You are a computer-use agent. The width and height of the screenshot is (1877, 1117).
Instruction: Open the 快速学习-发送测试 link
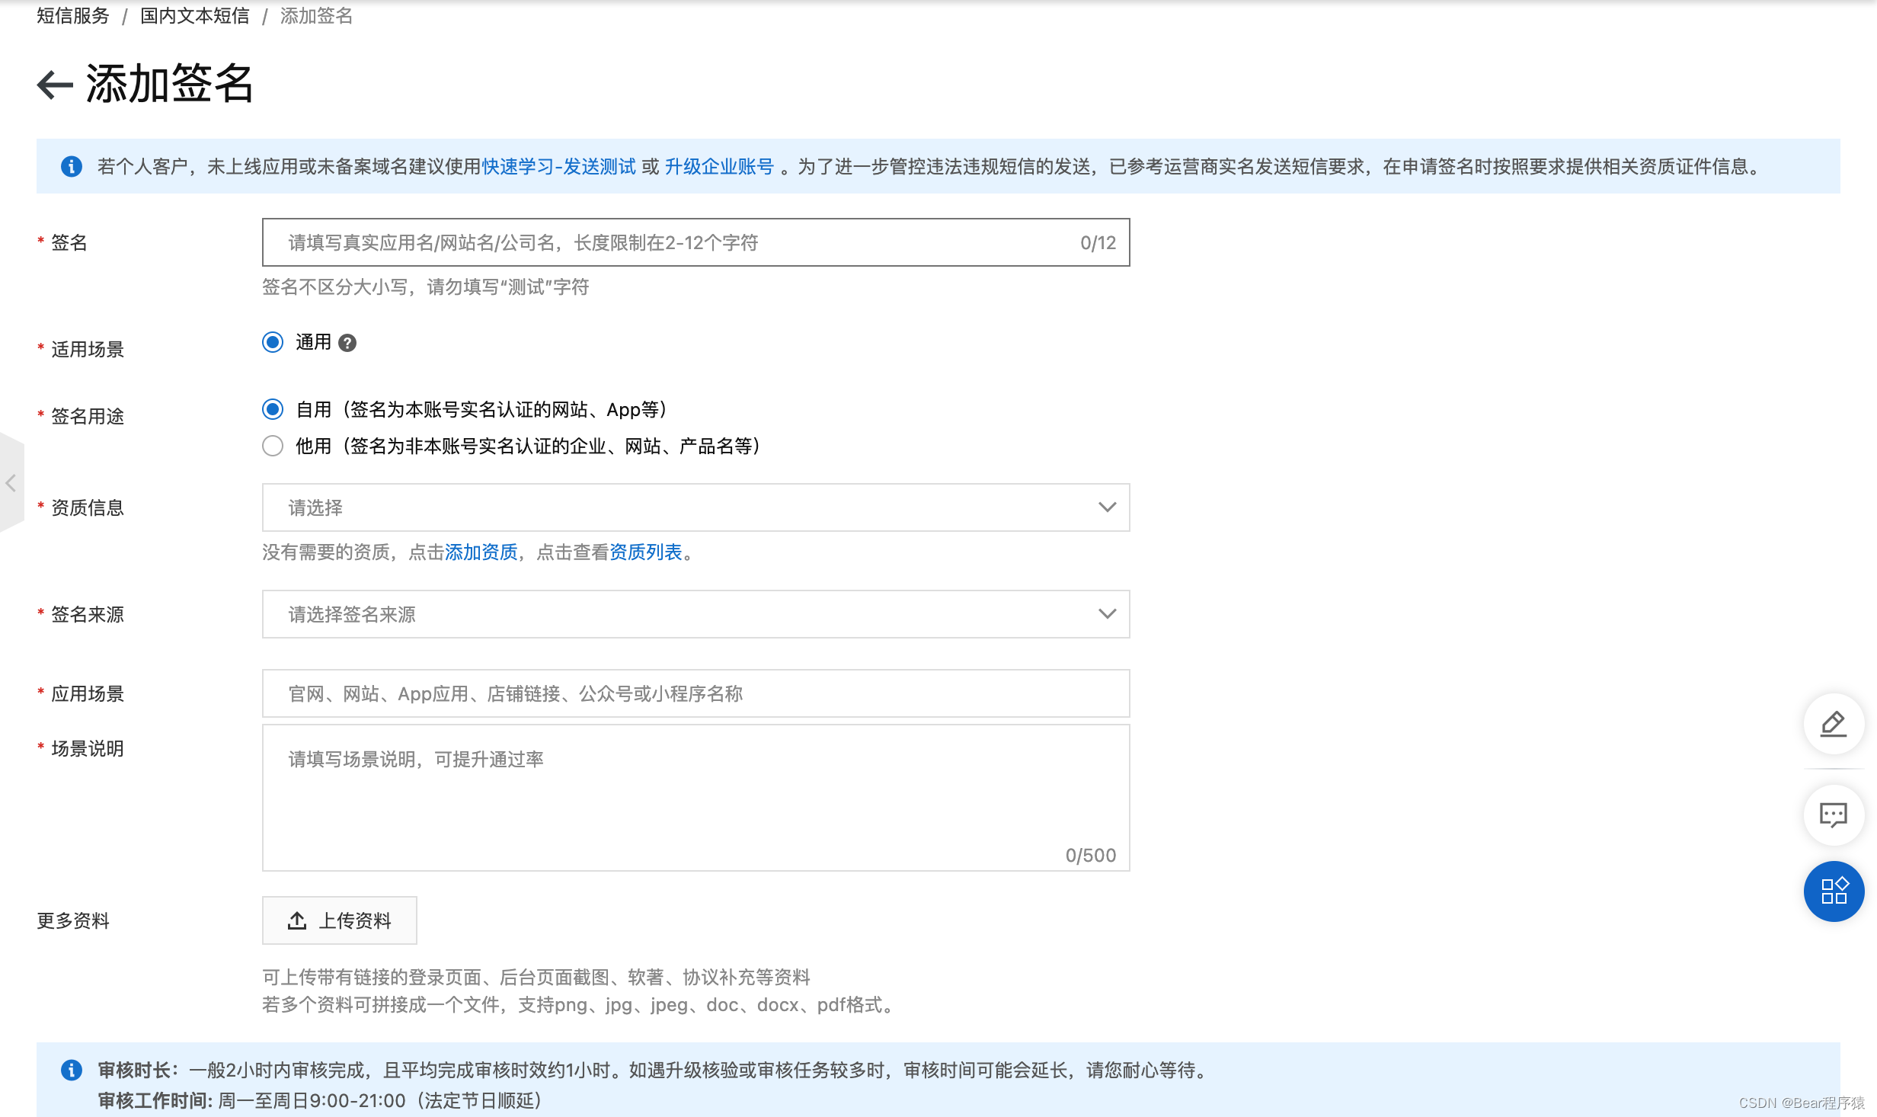(558, 167)
